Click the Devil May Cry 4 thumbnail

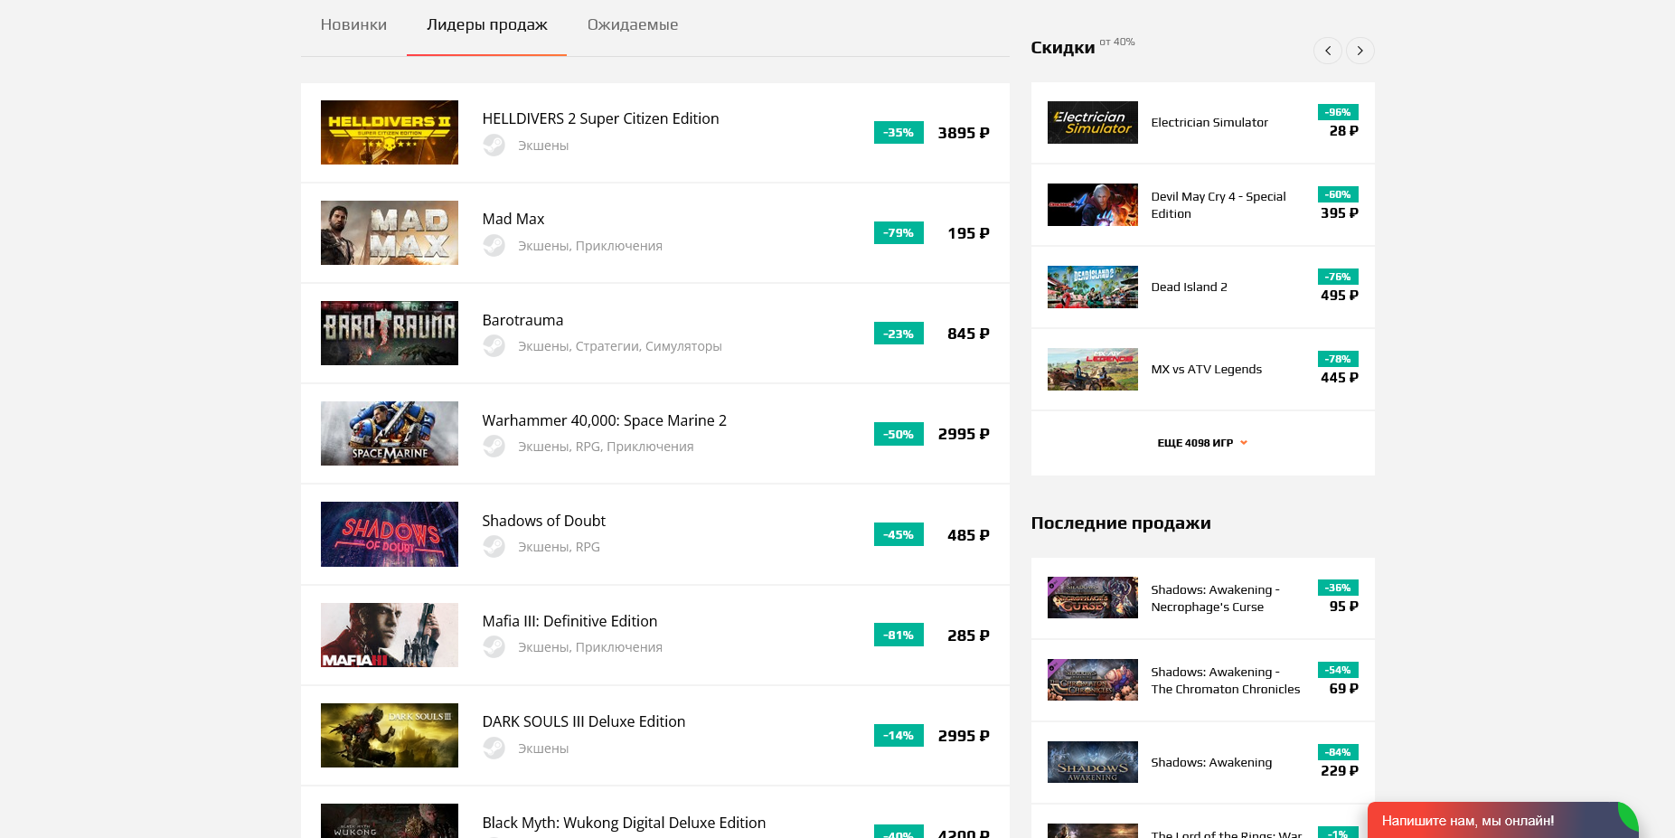click(x=1093, y=204)
